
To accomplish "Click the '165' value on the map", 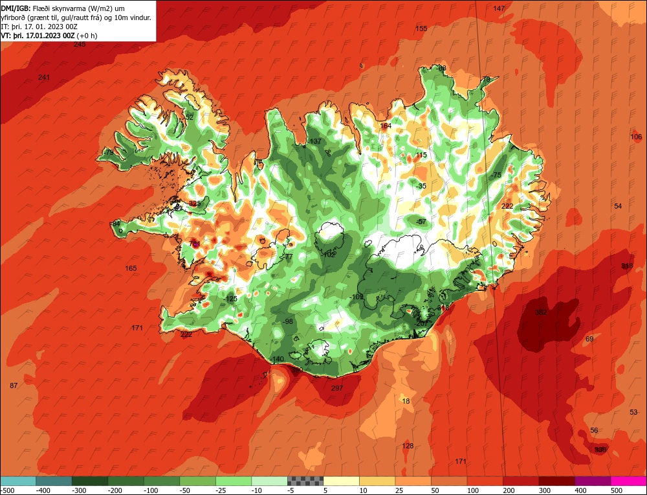I will click(131, 269).
